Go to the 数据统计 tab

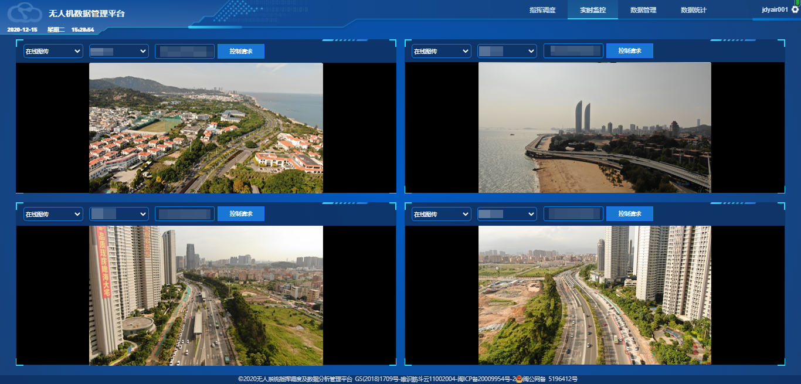pos(694,10)
